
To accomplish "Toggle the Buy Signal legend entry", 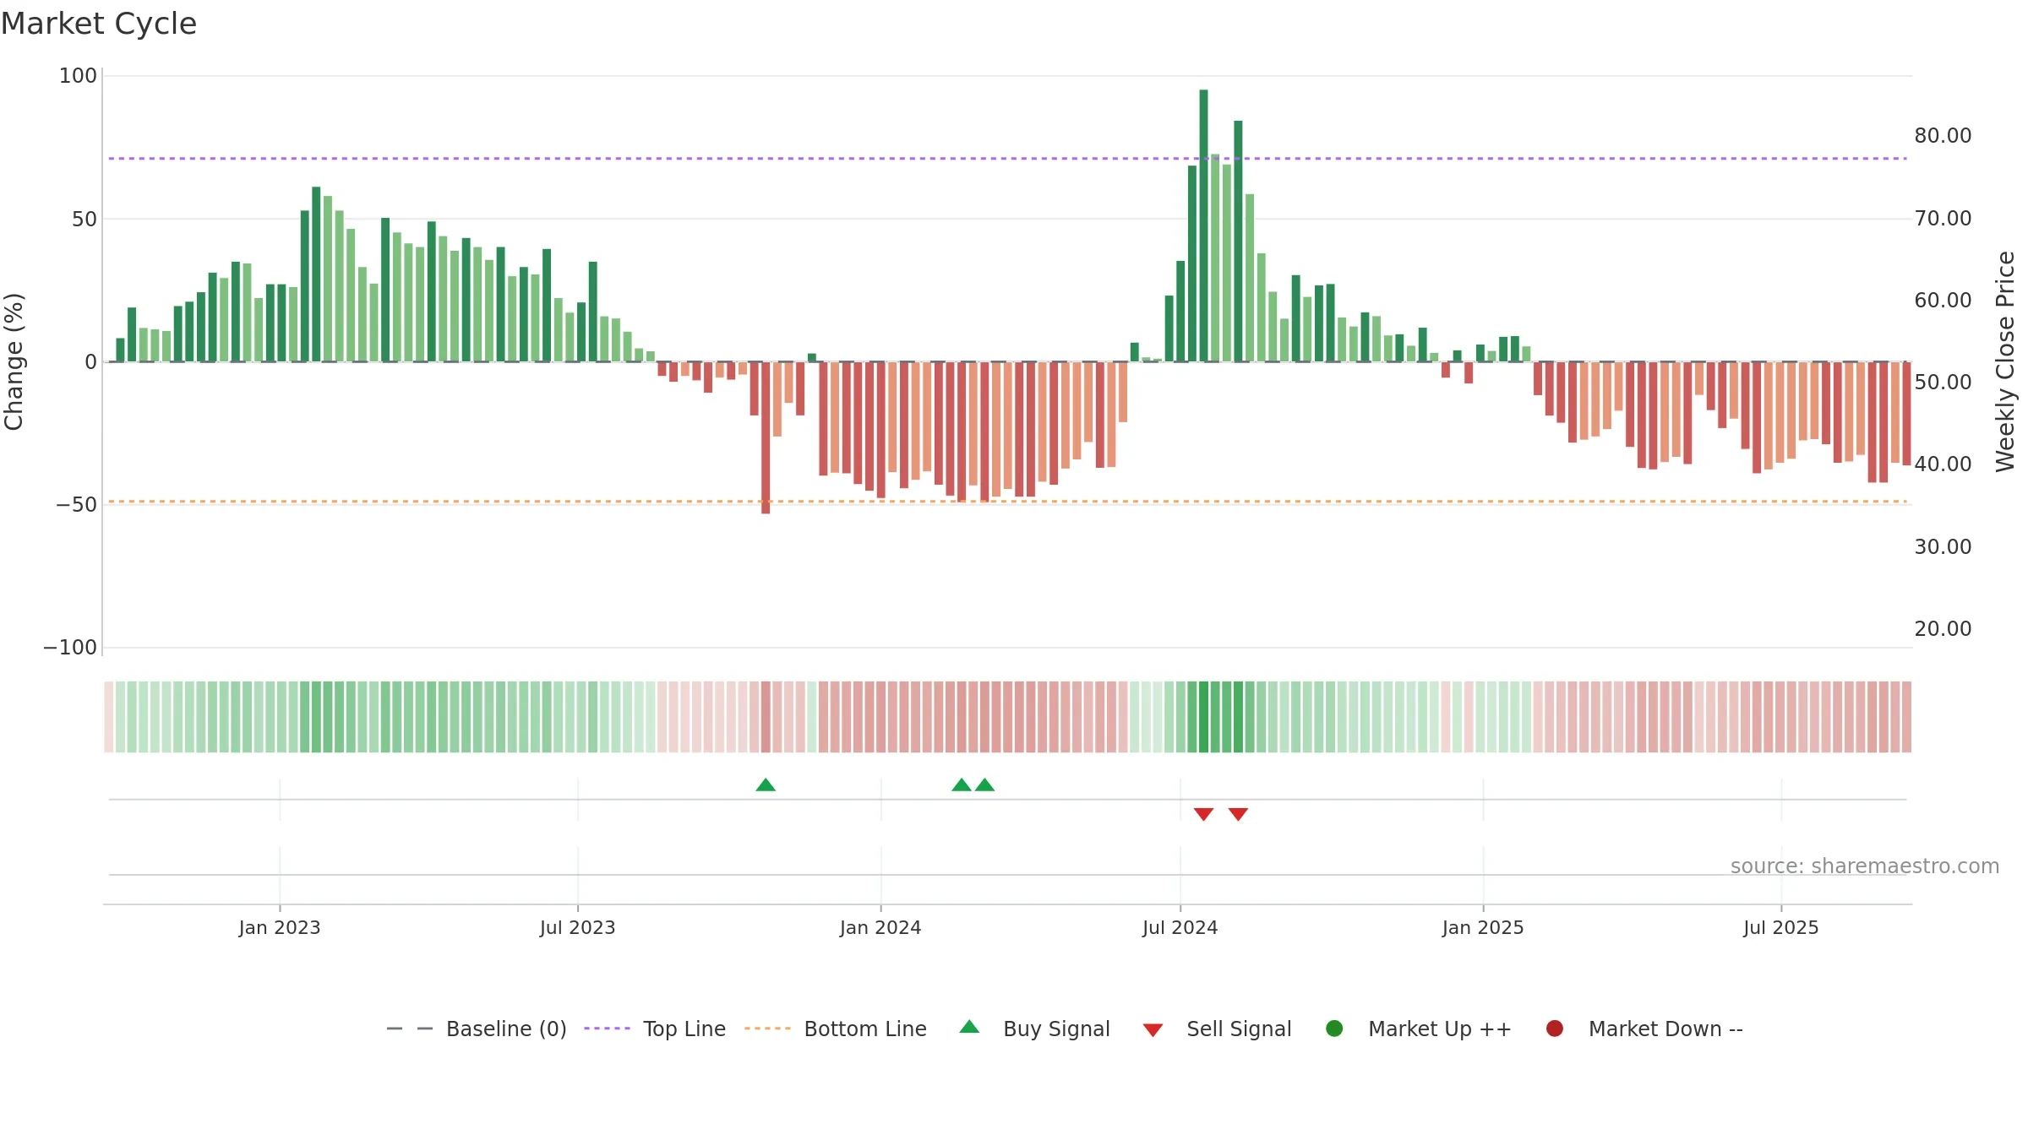I will [1035, 1029].
